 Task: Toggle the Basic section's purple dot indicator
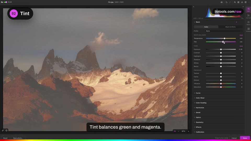pyautogui.click(x=236, y=22)
